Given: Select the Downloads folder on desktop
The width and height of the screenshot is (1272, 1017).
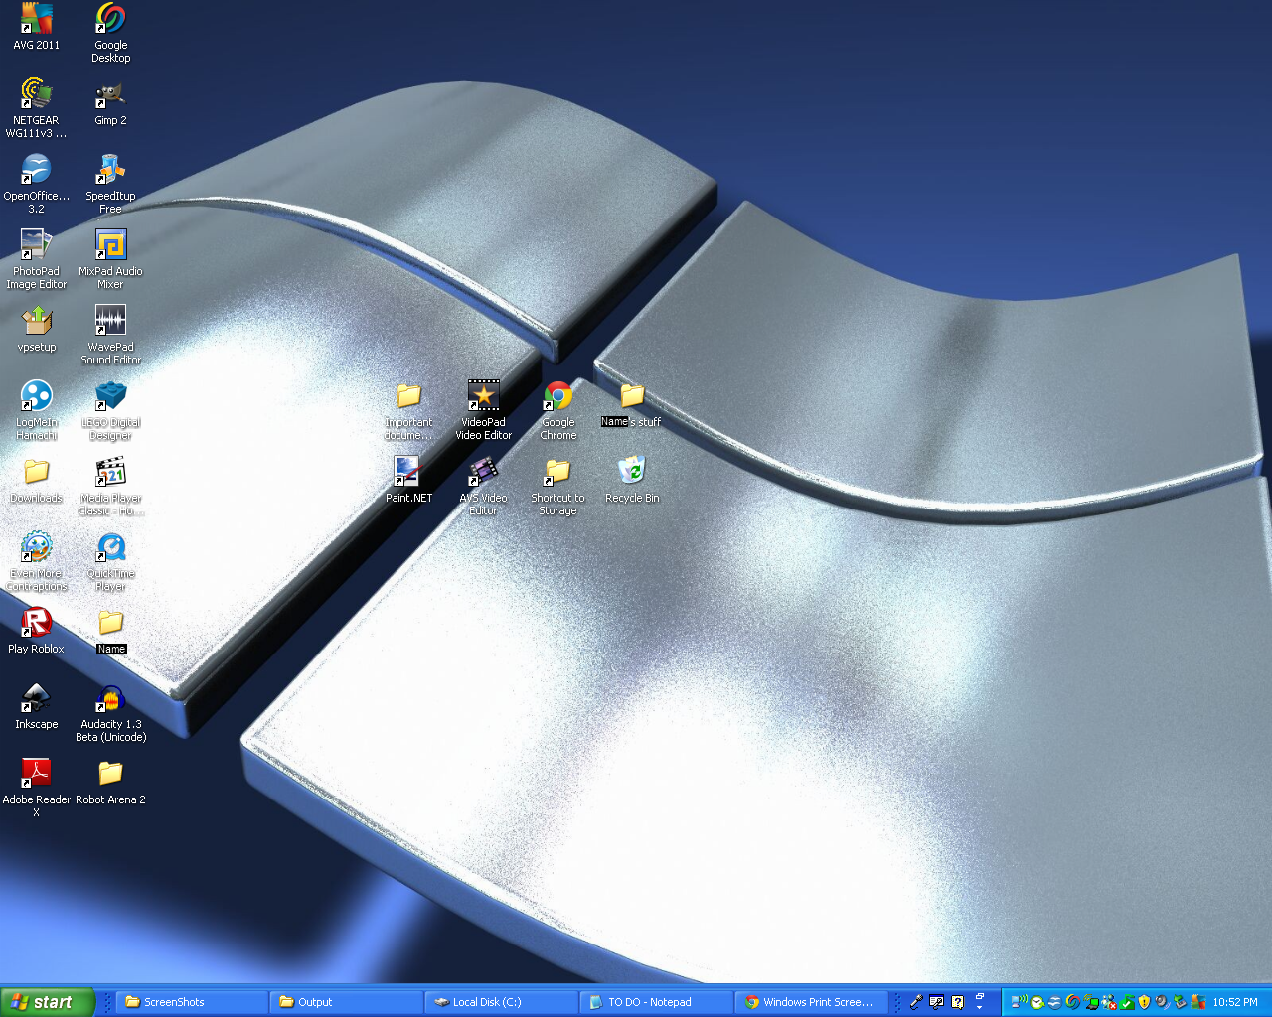Looking at the screenshot, I should [x=37, y=480].
